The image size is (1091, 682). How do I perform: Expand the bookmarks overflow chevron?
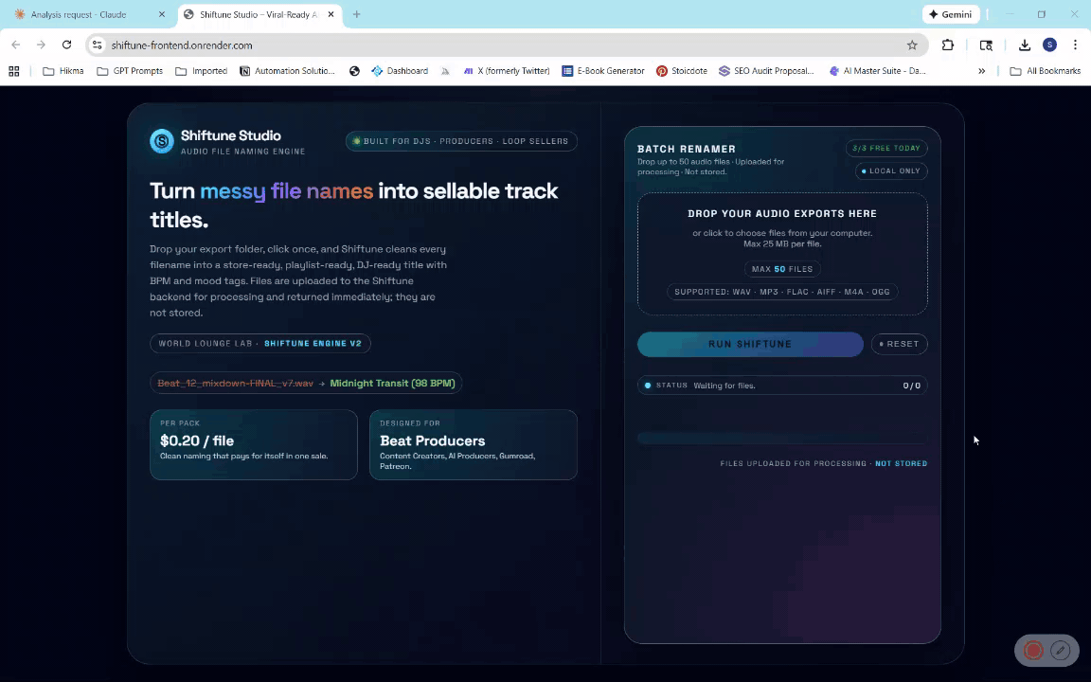pos(981,70)
